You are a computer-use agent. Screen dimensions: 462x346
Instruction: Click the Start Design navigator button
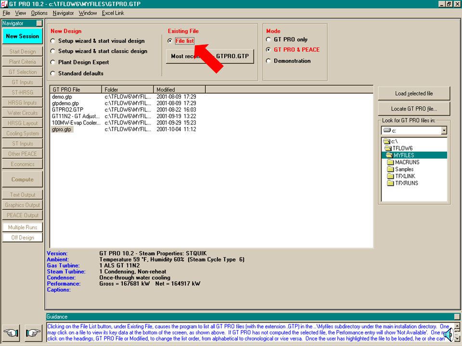pyautogui.click(x=23, y=51)
